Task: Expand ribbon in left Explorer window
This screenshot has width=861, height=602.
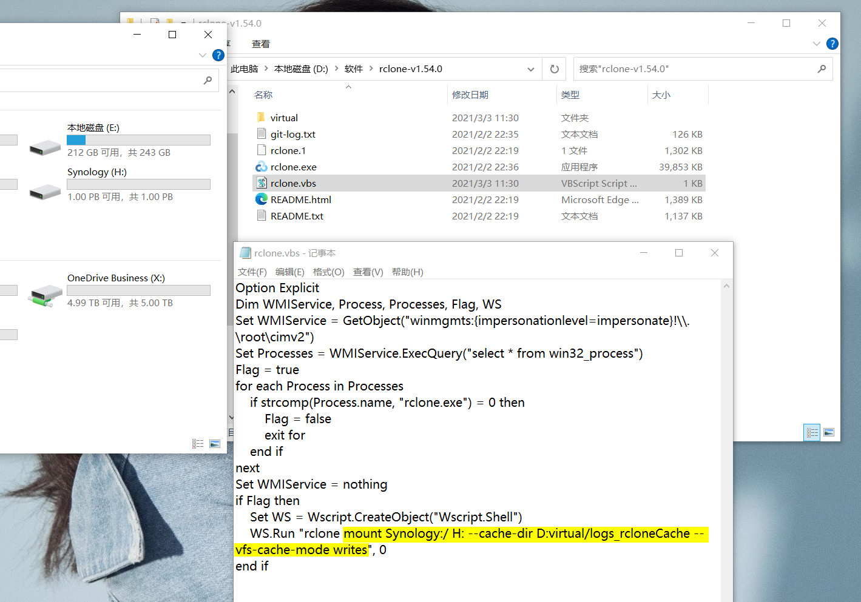Action: coord(203,55)
